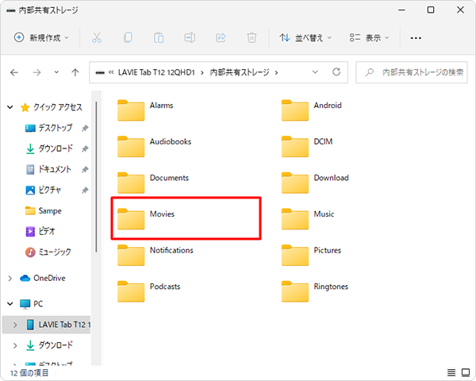This screenshot has height=381, width=476.
Task: Open the 並べ替え sort dropdown
Action: (x=305, y=37)
